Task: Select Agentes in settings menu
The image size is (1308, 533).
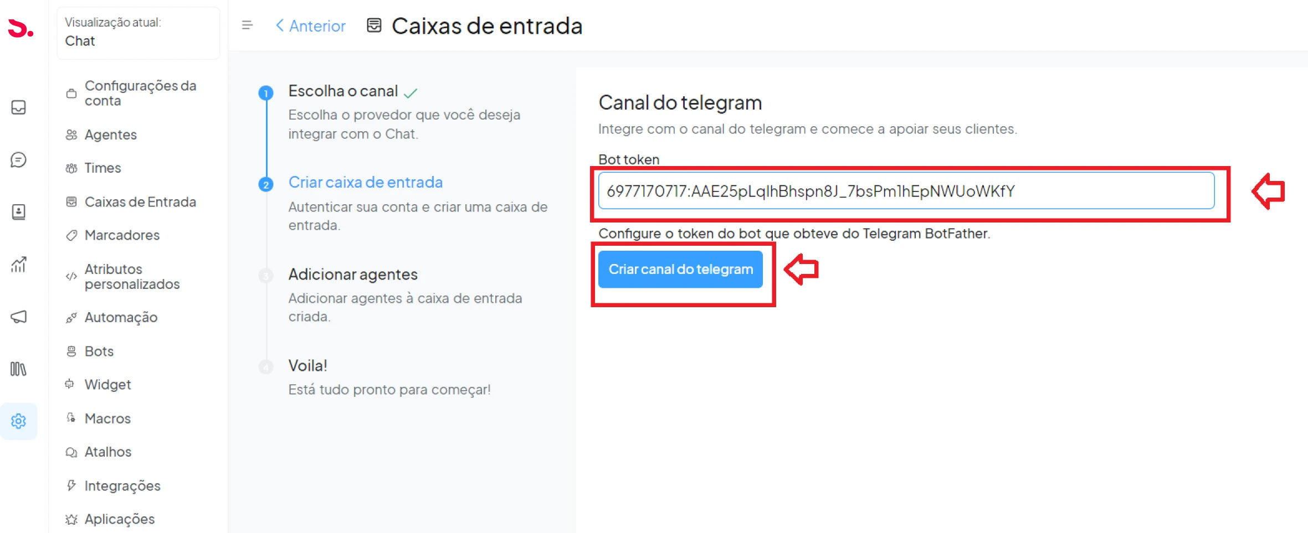Action: pos(110,134)
